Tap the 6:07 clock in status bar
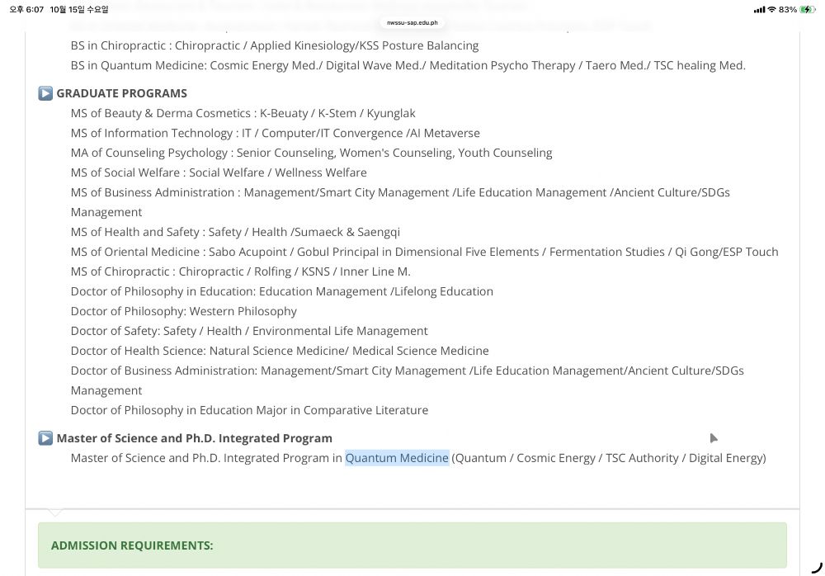 coord(26,9)
